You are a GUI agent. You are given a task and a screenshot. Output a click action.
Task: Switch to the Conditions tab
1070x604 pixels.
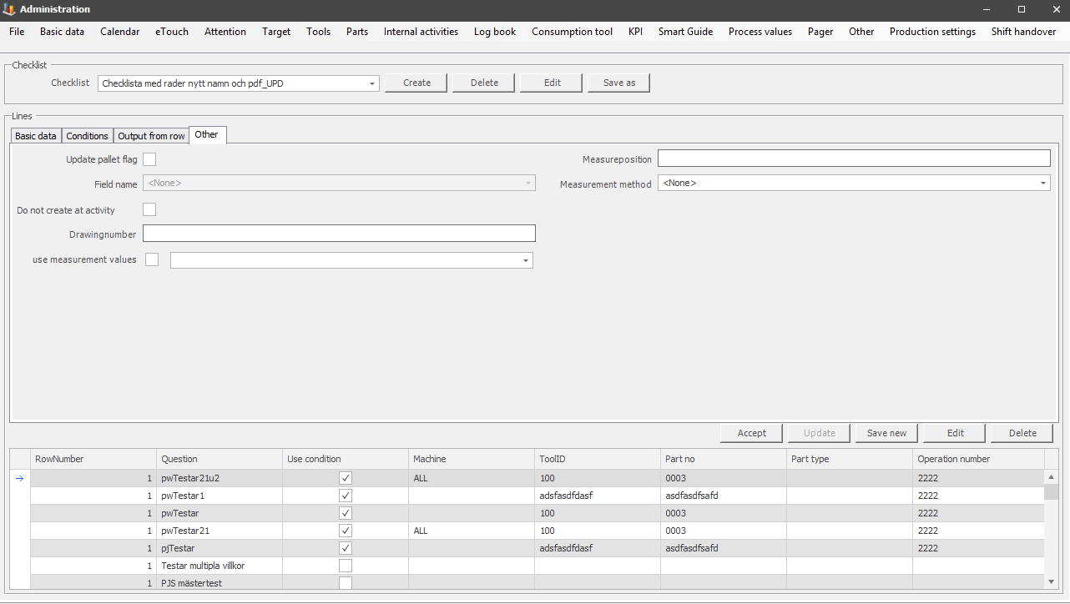[88, 136]
